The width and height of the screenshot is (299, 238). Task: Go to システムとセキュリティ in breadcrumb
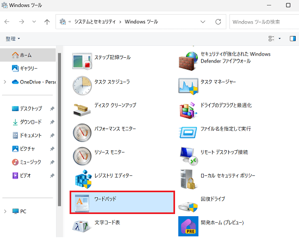[95, 22]
